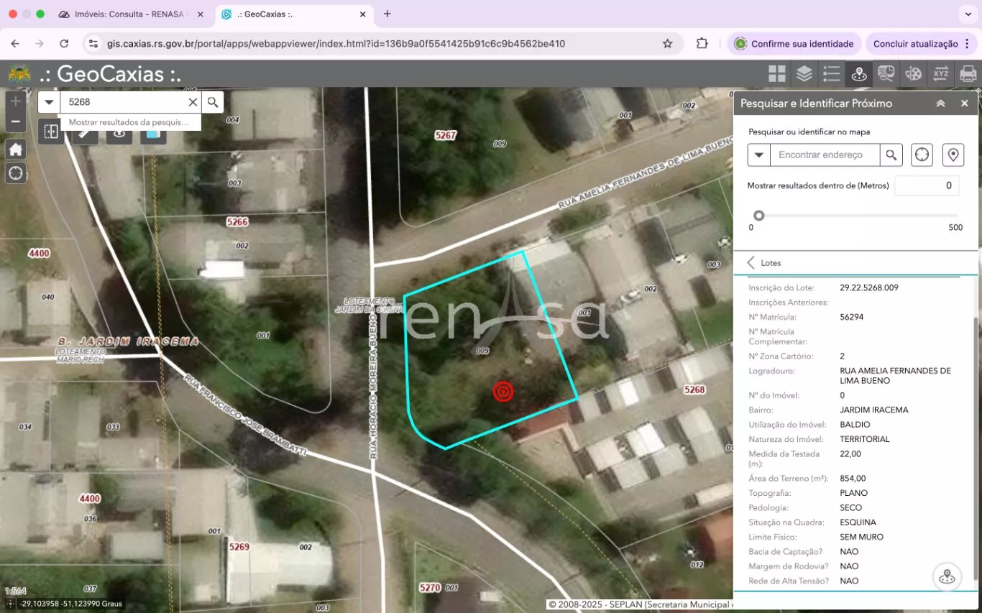Open the XYZ coordinate conversion tool

[x=940, y=73]
